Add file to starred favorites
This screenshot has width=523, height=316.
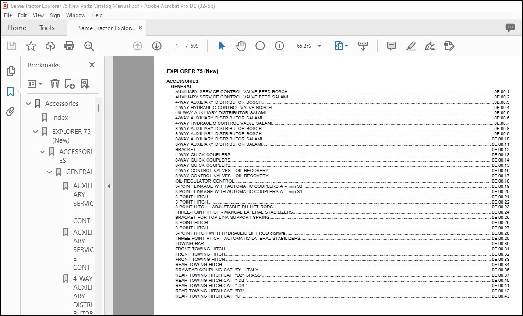click(31, 46)
